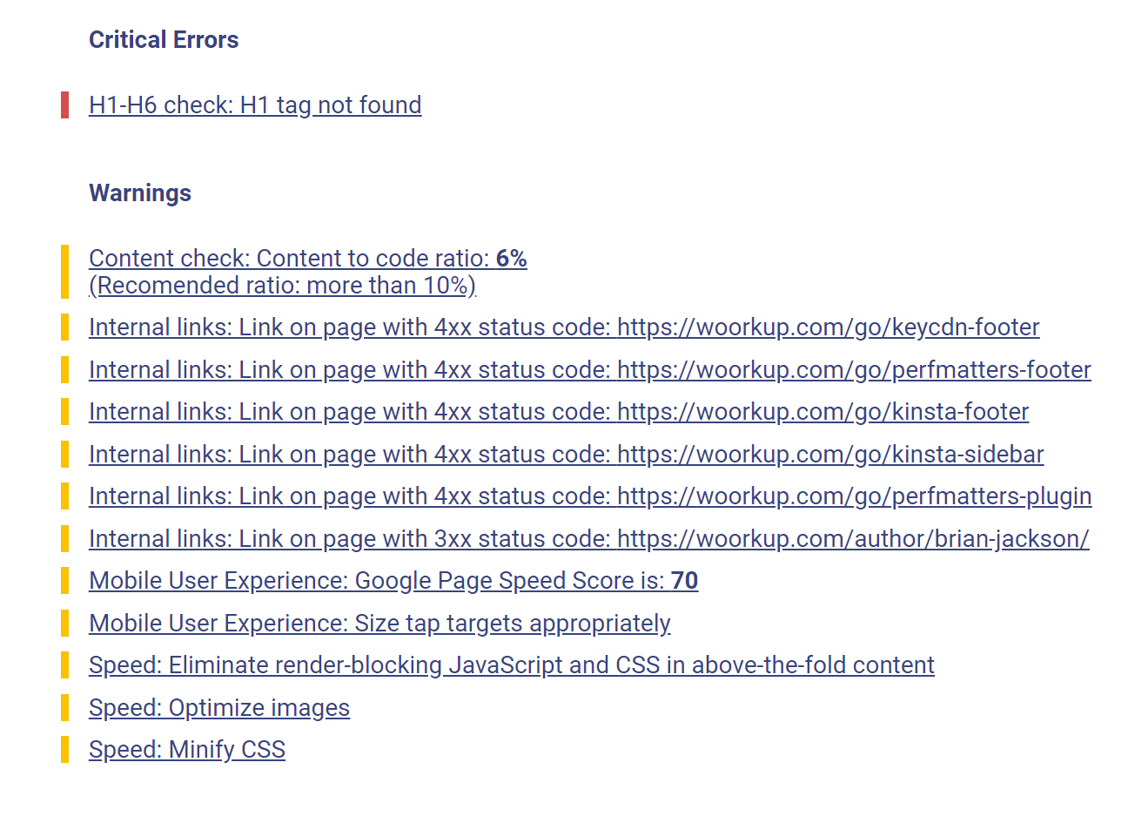
Task: Open the Size tap targets appropriately warning
Action: [379, 624]
